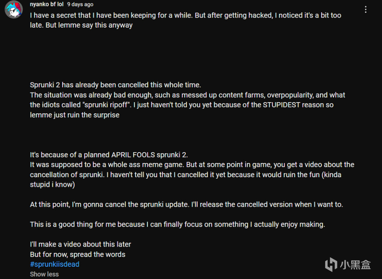
Task: Click the 小黑盒 watermark logo icon
Action: 331,264
